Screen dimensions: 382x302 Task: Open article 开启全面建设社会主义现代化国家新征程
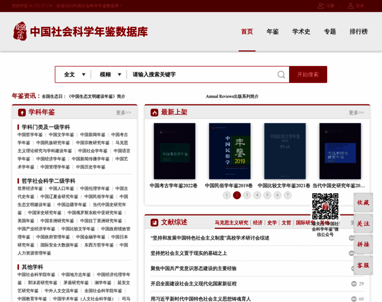coord(194,284)
